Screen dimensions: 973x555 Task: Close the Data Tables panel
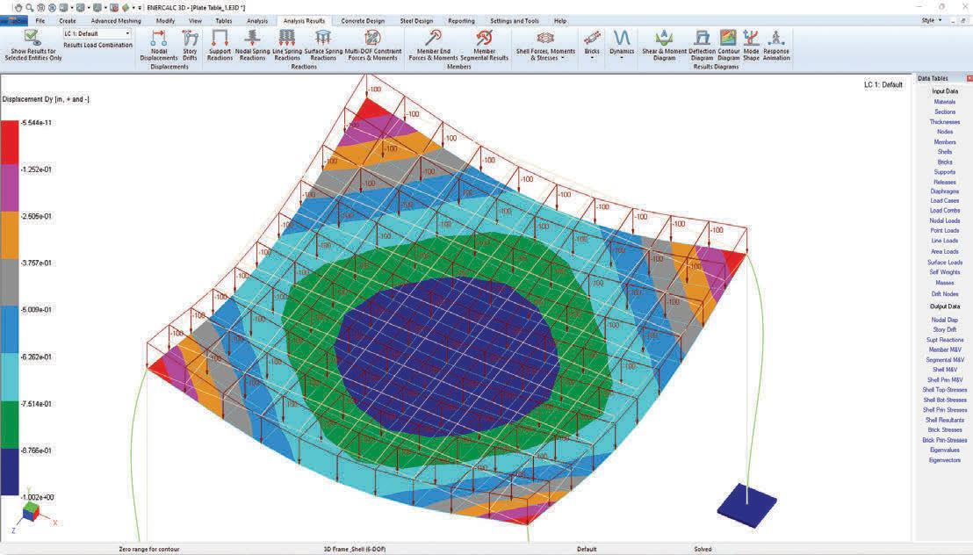(969, 78)
